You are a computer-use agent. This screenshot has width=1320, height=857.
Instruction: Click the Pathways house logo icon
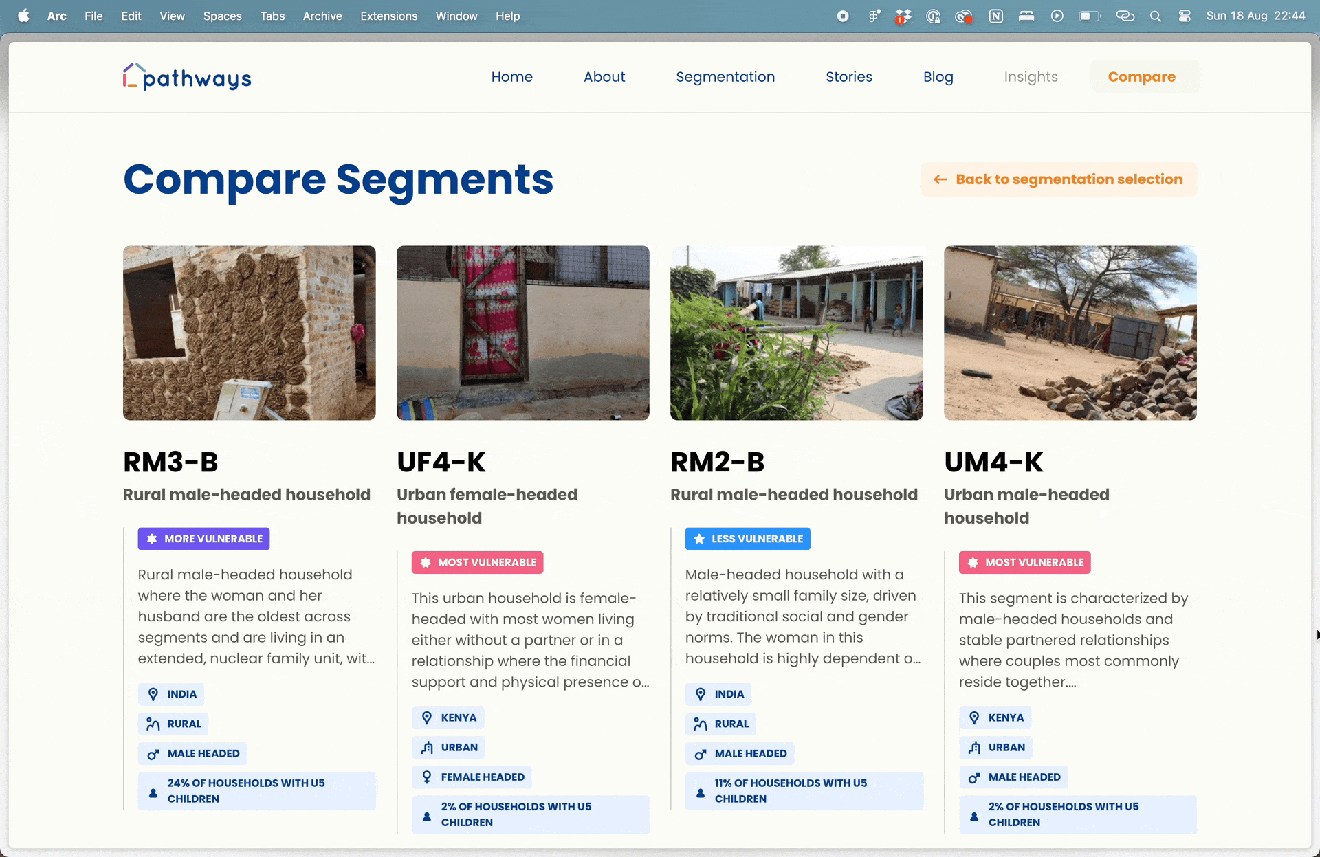133,76
